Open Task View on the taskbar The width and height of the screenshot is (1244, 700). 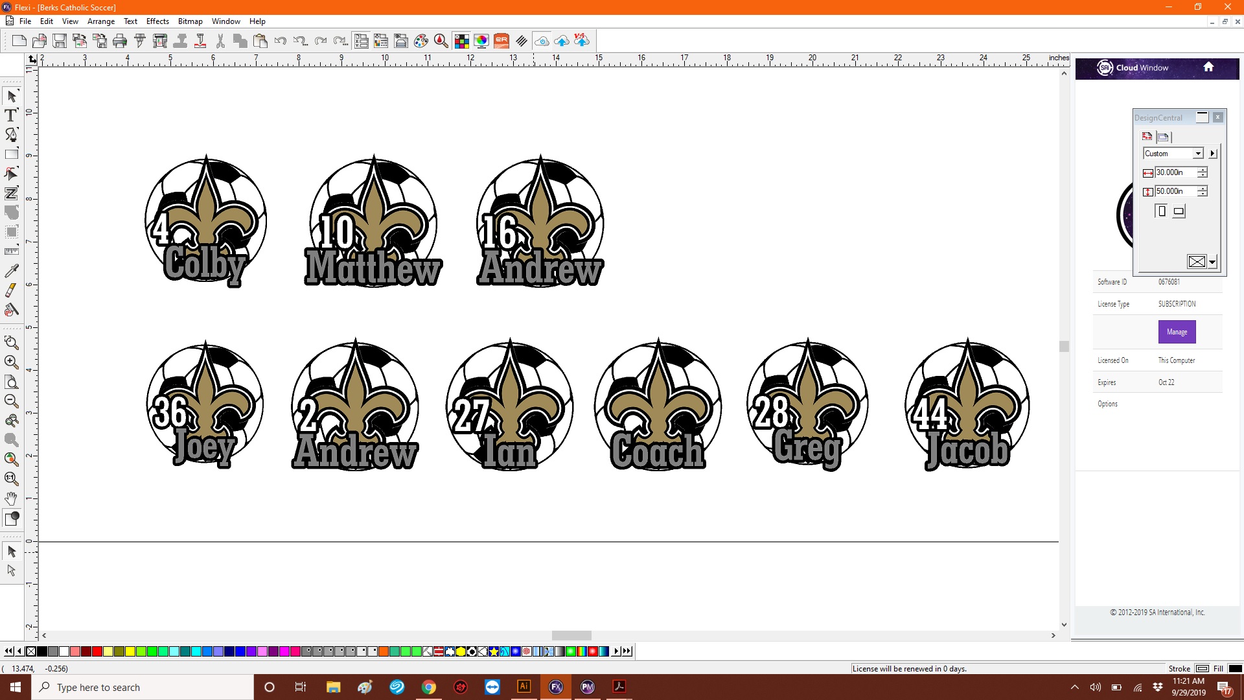tap(301, 687)
